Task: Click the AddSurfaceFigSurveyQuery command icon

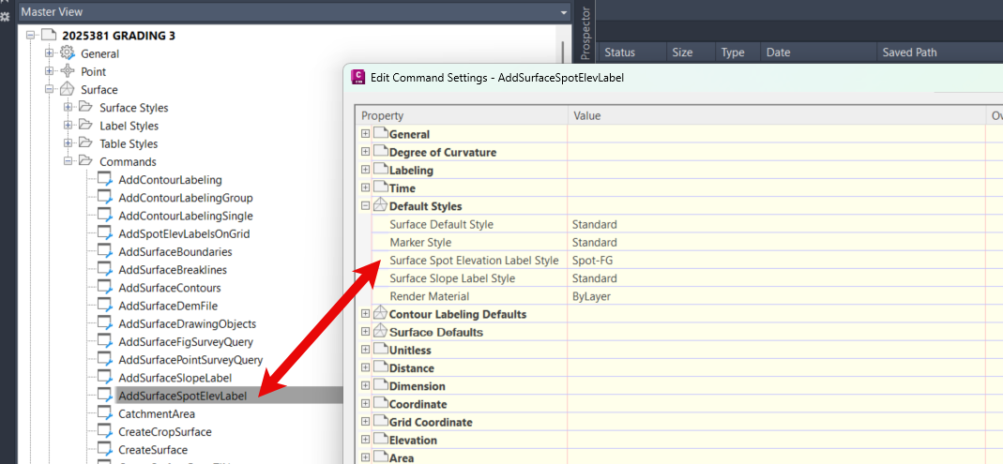Action: pos(105,342)
